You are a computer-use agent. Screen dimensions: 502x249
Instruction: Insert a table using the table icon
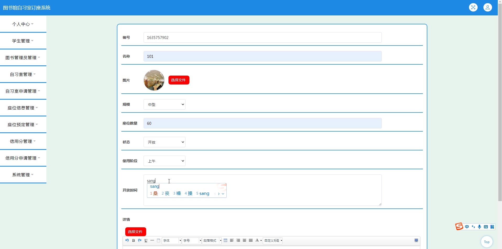coord(226,240)
